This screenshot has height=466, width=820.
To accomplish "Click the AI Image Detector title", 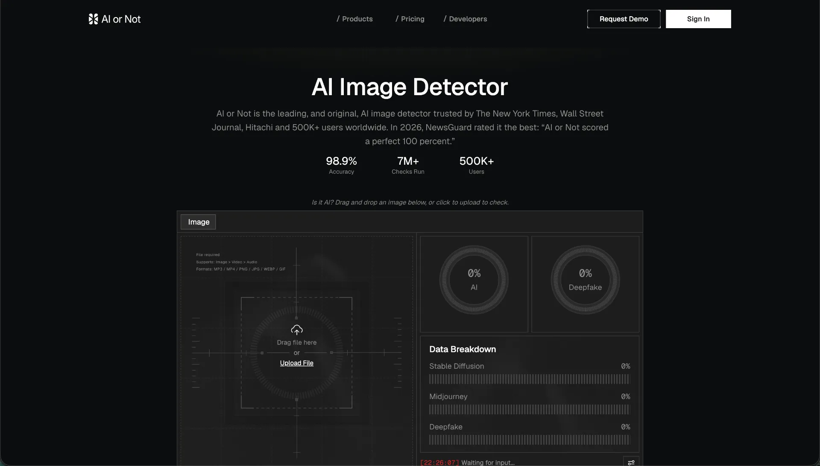I will click(x=410, y=87).
